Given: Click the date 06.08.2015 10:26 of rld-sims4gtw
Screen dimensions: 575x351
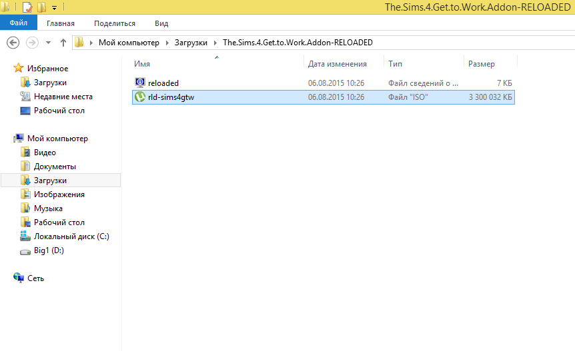Looking at the screenshot, I should tap(336, 97).
